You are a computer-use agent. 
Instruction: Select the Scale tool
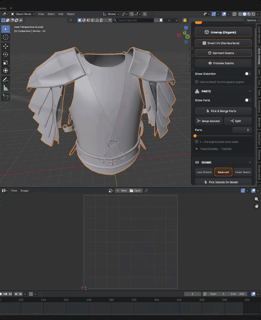[x=6, y=63]
